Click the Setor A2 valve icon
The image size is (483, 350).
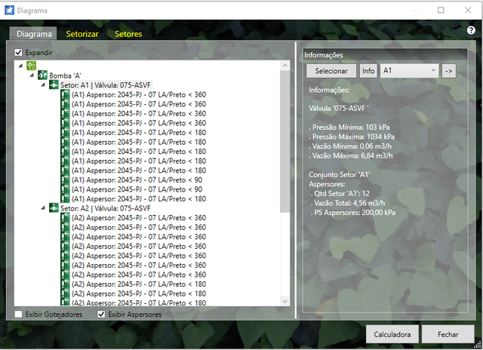pos(54,208)
